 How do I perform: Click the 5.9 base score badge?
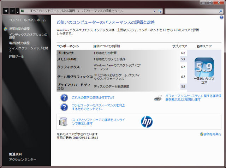click(204, 67)
